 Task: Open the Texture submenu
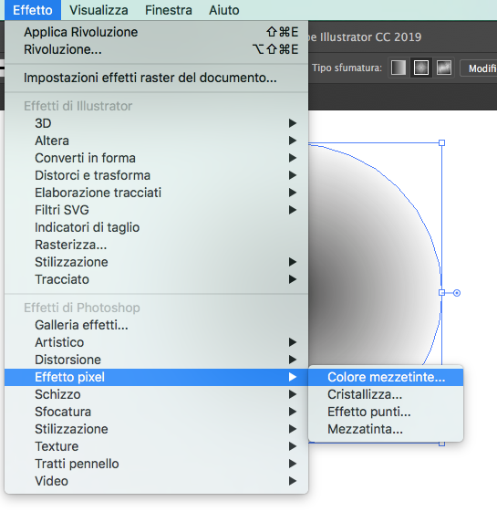(x=156, y=446)
